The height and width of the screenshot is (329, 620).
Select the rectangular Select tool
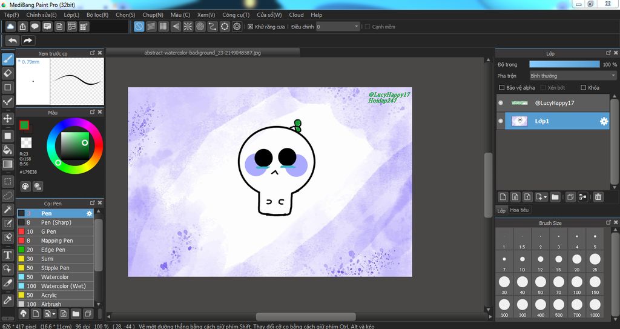point(7,181)
